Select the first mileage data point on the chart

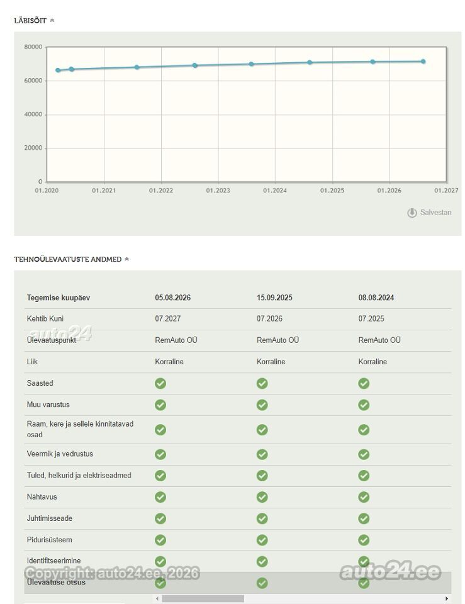58,70
